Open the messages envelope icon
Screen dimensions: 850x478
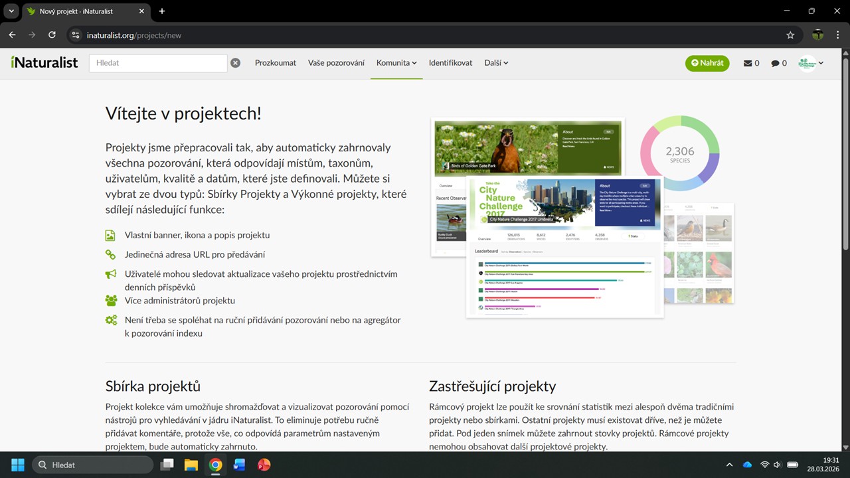[751, 63]
